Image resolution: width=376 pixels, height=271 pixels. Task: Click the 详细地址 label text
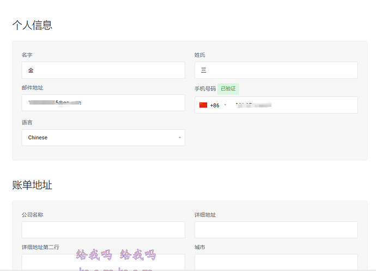pos(205,215)
